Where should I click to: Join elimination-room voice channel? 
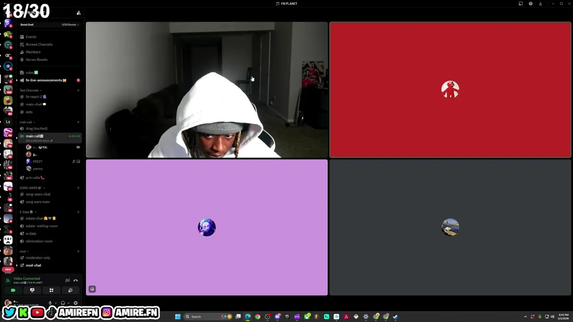(49, 241)
